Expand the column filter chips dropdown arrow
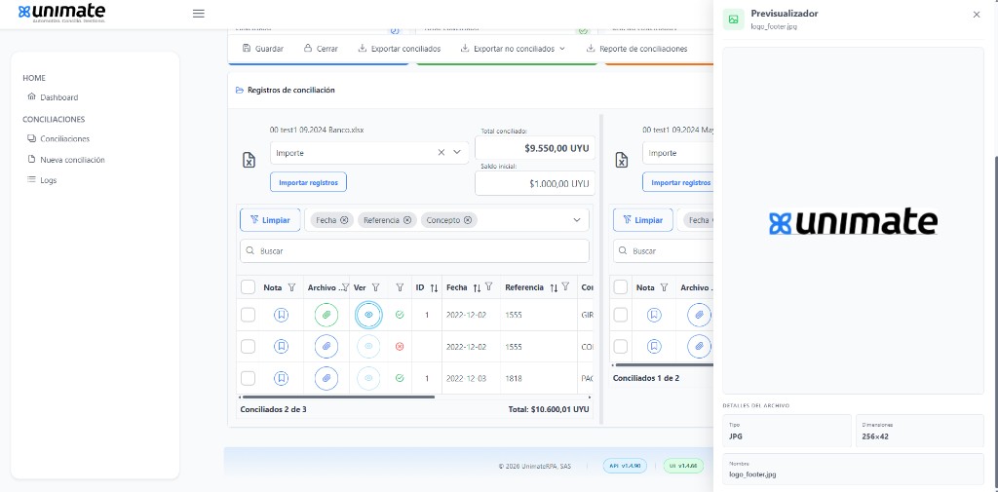998x492 pixels. point(577,220)
